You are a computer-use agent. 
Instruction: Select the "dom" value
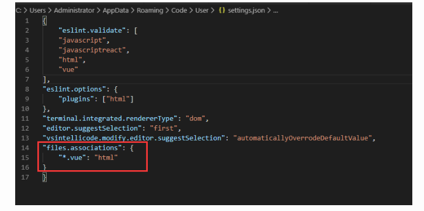coord(195,118)
